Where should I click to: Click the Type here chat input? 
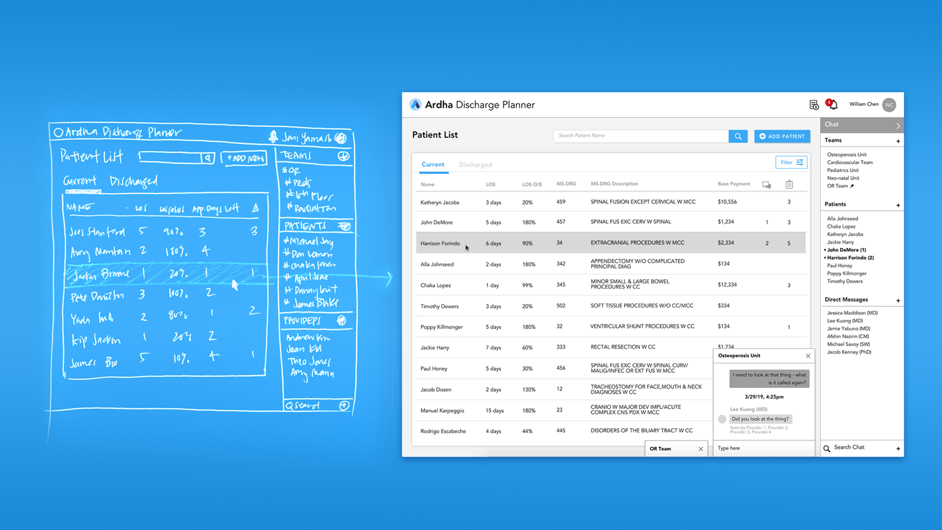point(763,448)
